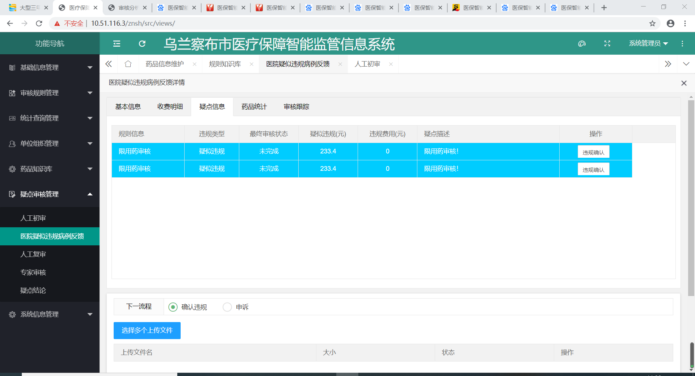Click the vertical scrollbar of the detail panel
The height and width of the screenshot is (376, 695).
pyautogui.click(x=691, y=198)
